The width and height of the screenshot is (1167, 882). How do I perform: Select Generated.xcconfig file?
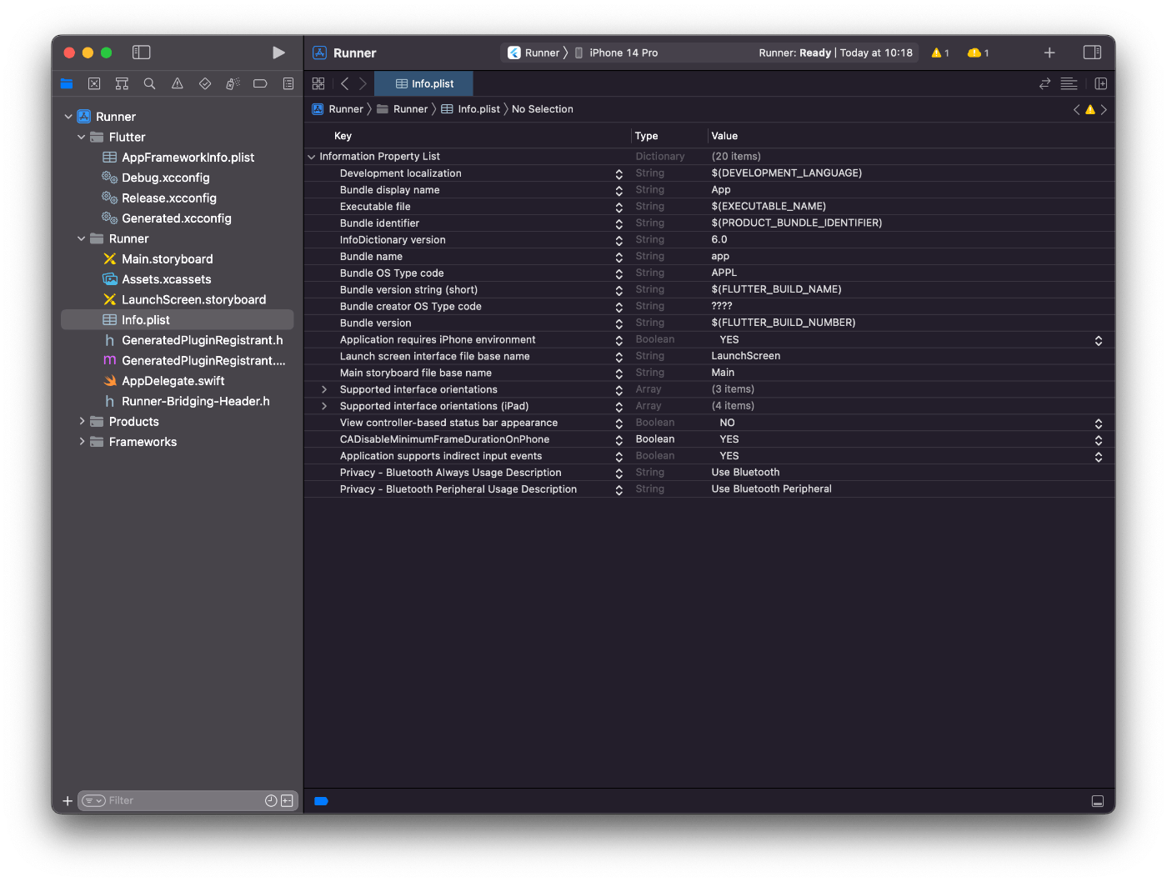point(178,218)
